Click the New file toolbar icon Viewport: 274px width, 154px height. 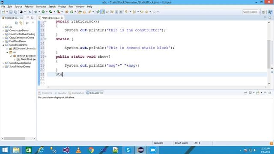[3, 12]
